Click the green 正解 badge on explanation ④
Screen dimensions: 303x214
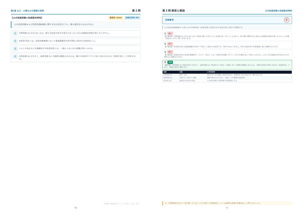[x=170, y=62]
